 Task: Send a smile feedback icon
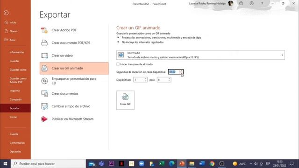(x=241, y=3)
